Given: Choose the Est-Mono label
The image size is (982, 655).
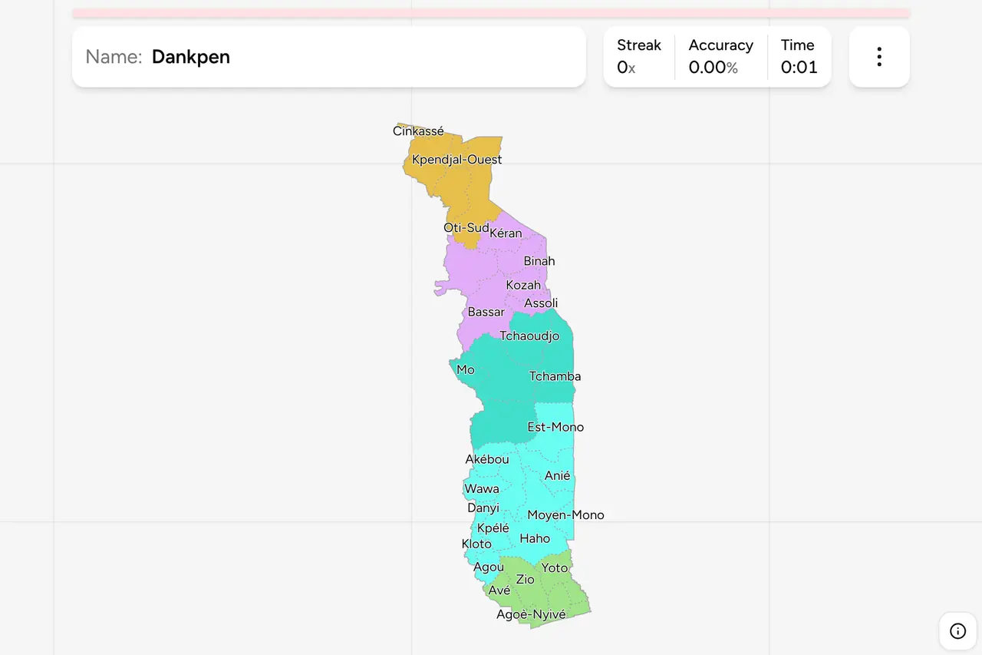Looking at the screenshot, I should [555, 427].
